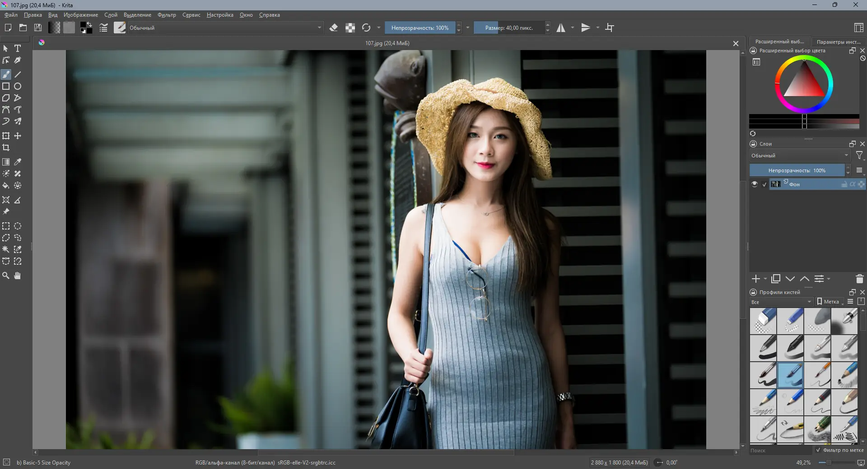Delete layer using trash icon
867x469 pixels.
click(859, 279)
